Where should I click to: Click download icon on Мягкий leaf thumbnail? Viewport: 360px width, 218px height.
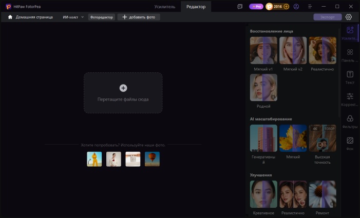click(303, 148)
